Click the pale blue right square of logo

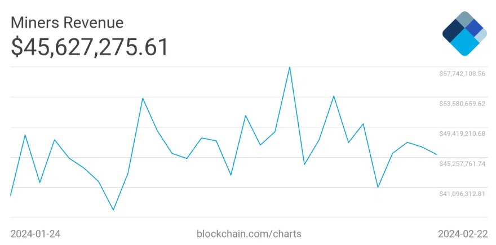pyautogui.click(x=482, y=35)
